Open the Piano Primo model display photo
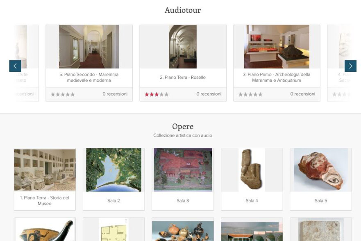The image size is (361, 241). point(277,46)
